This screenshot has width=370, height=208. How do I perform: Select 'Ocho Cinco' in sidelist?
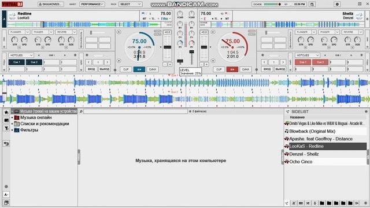click(325, 162)
